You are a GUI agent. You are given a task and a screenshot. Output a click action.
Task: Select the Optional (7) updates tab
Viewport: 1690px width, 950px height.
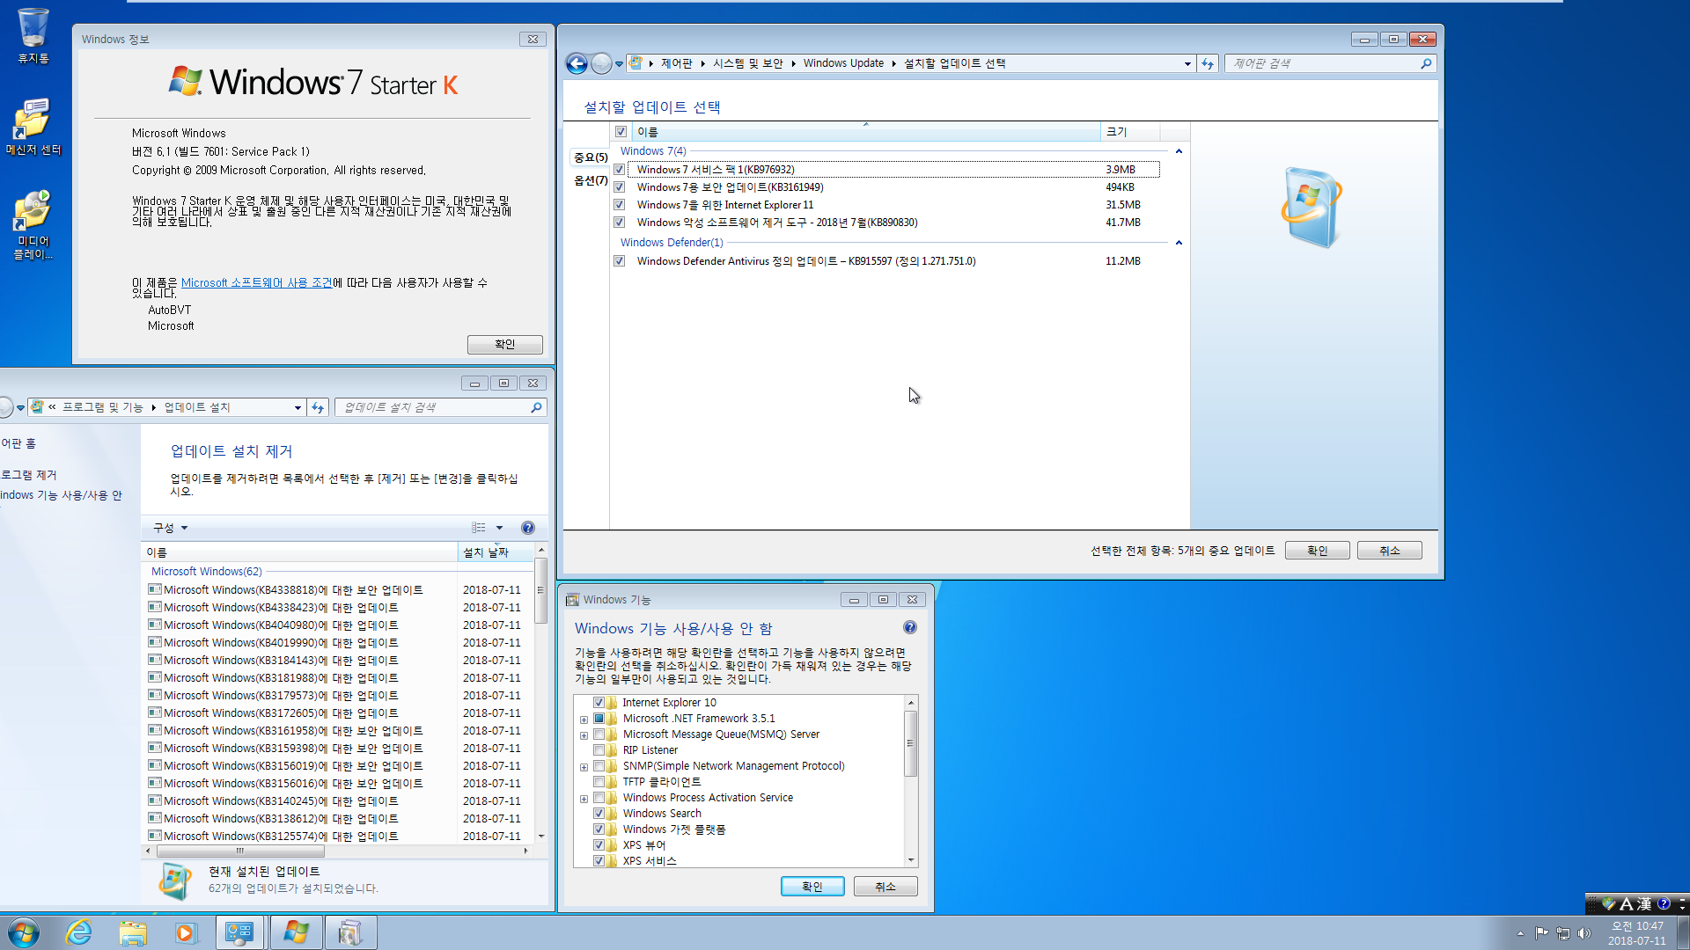point(591,180)
